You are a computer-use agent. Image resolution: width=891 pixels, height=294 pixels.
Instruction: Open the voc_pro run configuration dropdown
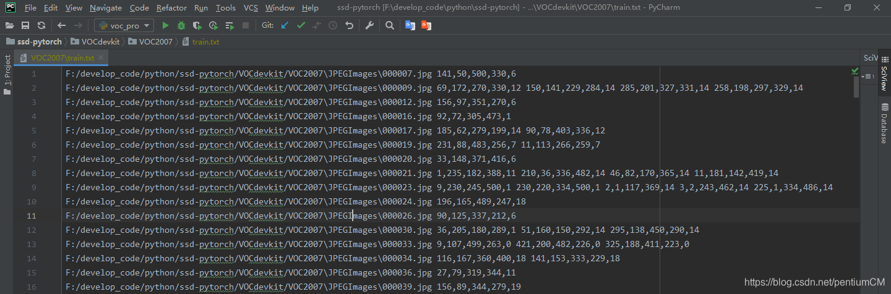tap(124, 25)
